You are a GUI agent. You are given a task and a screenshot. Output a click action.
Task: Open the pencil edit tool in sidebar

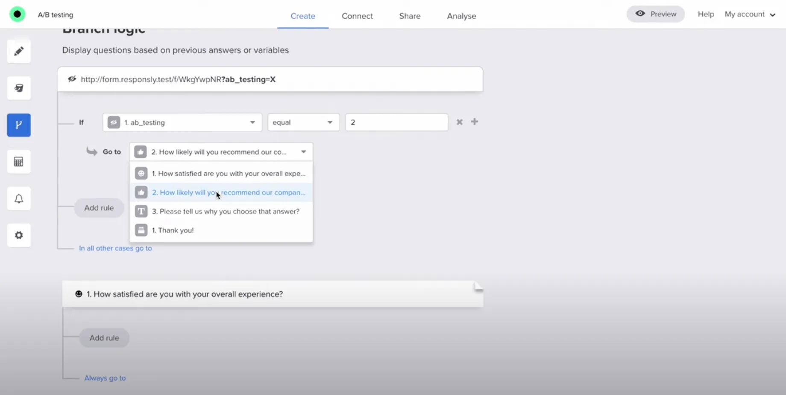click(x=19, y=52)
